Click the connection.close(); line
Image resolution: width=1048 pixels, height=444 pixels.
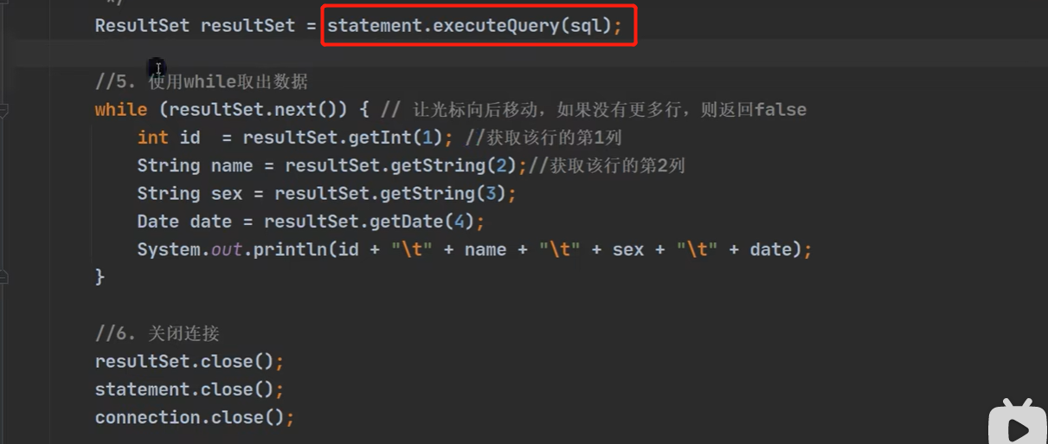[195, 416]
